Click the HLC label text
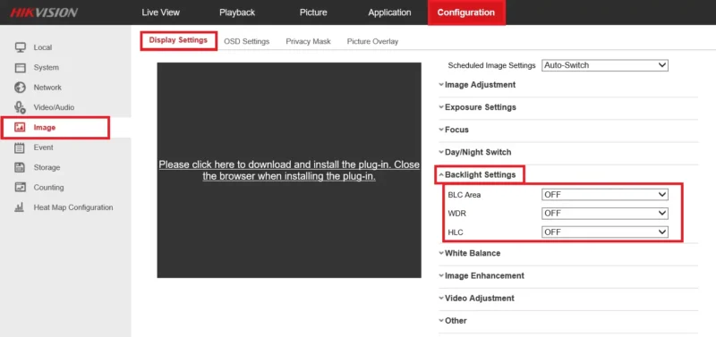The height and width of the screenshot is (337, 716). tap(456, 232)
